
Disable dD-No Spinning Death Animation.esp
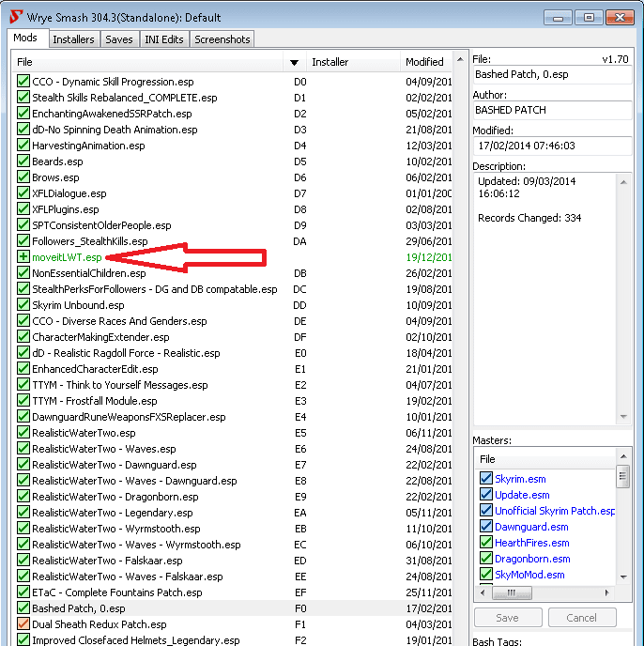[23, 129]
